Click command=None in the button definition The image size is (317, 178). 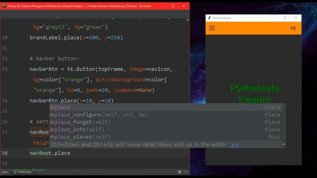pos(133,90)
